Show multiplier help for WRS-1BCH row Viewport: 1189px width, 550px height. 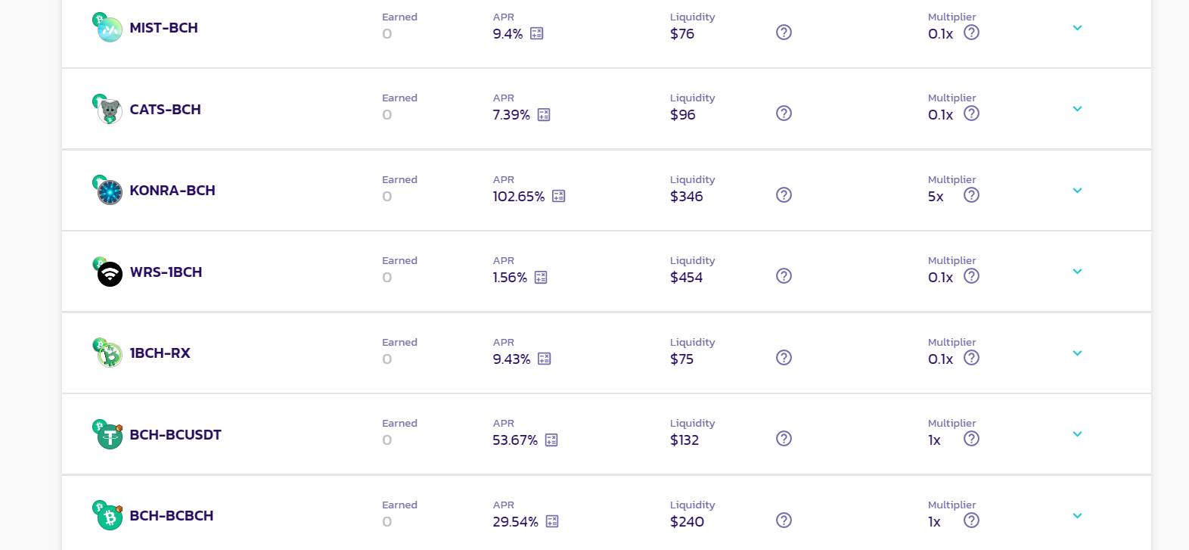click(972, 276)
